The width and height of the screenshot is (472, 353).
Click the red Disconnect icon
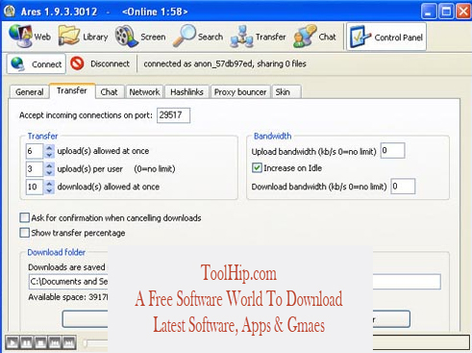tap(77, 63)
